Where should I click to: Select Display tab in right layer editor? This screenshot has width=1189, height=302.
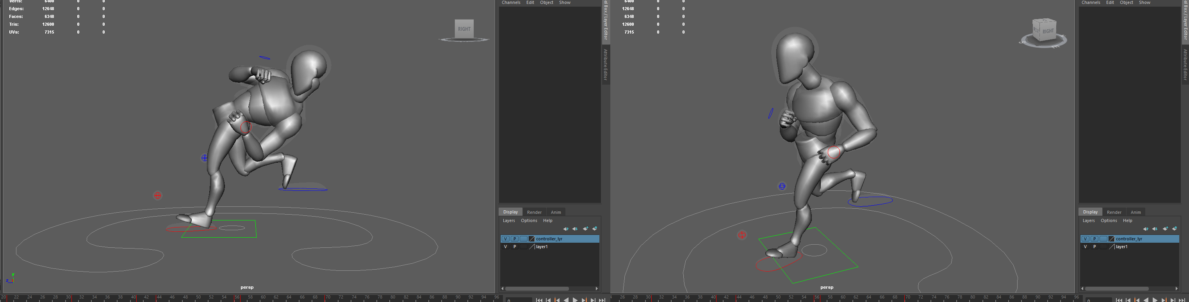(x=1090, y=212)
